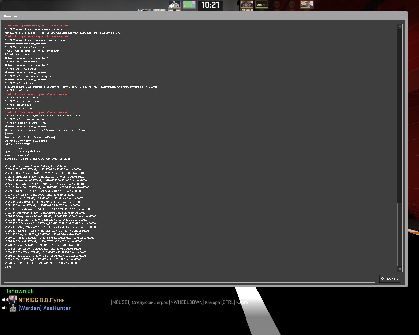Click the Отправить submit button
Screen dimensions: 419x335
coord(390,279)
